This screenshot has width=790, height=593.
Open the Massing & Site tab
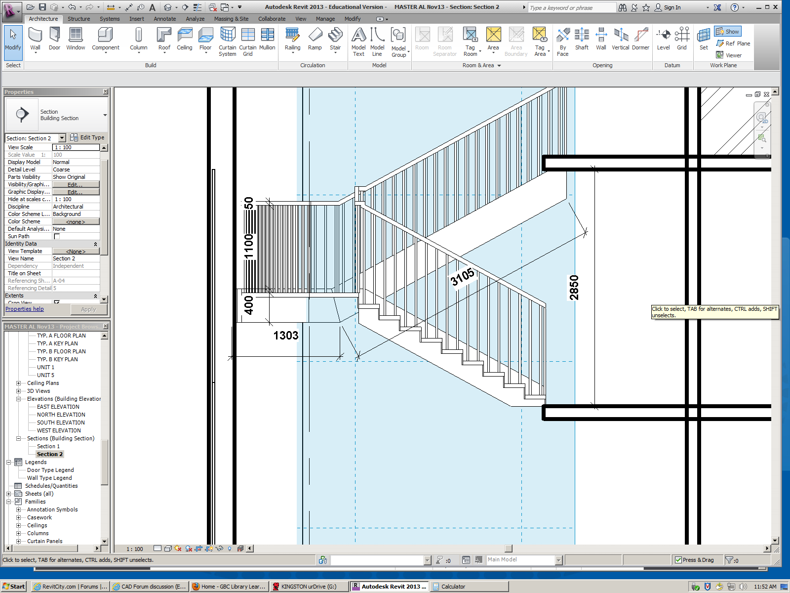pyautogui.click(x=231, y=19)
